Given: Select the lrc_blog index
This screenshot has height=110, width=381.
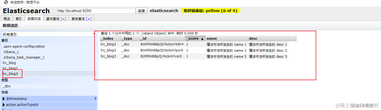Looking at the screenshot, I should (49, 63).
